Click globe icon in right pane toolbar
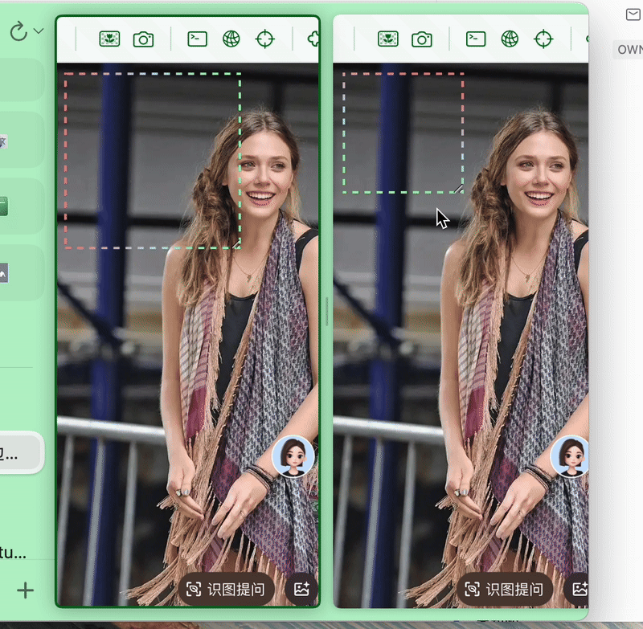This screenshot has height=629, width=643. point(510,39)
